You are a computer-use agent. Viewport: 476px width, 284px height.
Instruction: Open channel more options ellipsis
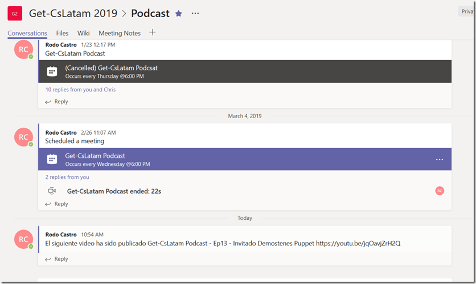pos(195,13)
